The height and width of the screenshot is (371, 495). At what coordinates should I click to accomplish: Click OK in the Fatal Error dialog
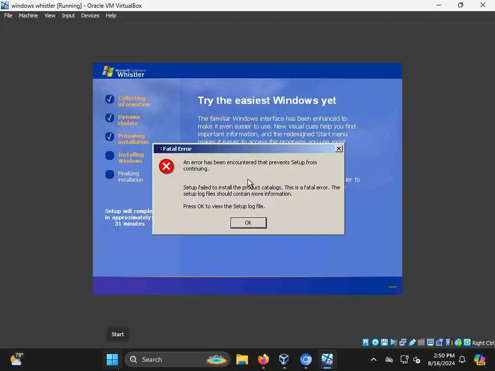248,223
